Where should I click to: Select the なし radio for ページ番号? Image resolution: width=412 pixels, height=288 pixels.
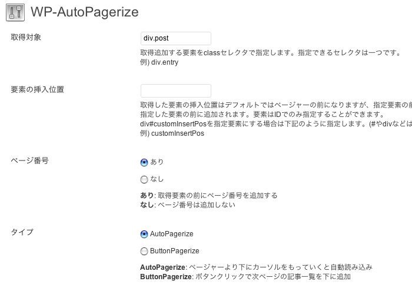pos(144,179)
